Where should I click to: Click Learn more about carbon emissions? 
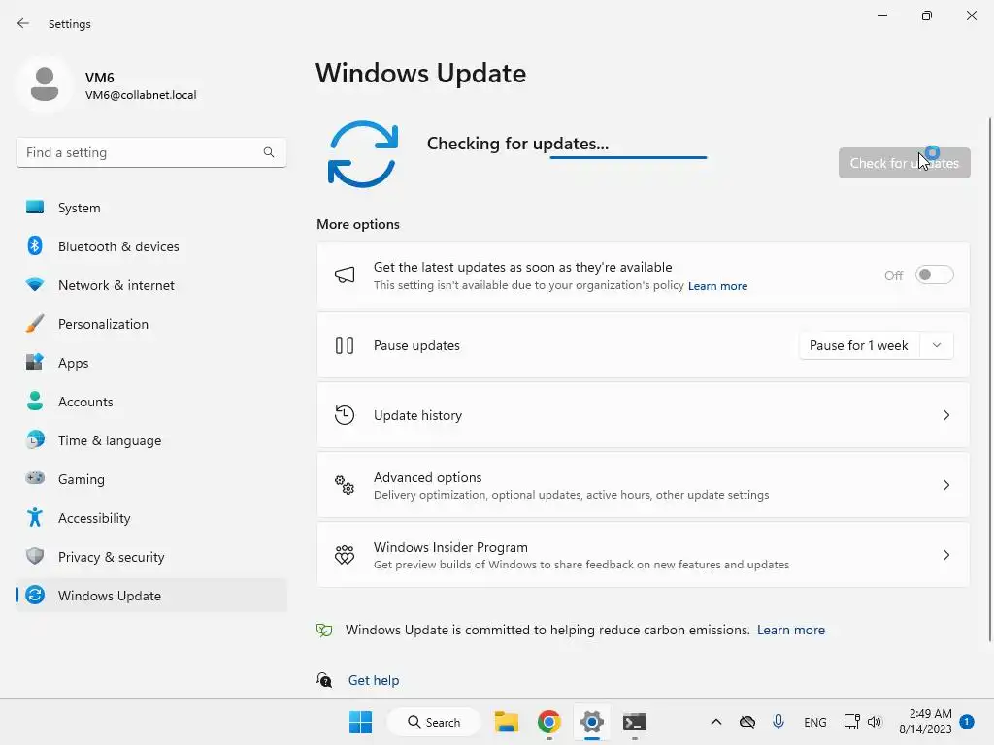(790, 630)
